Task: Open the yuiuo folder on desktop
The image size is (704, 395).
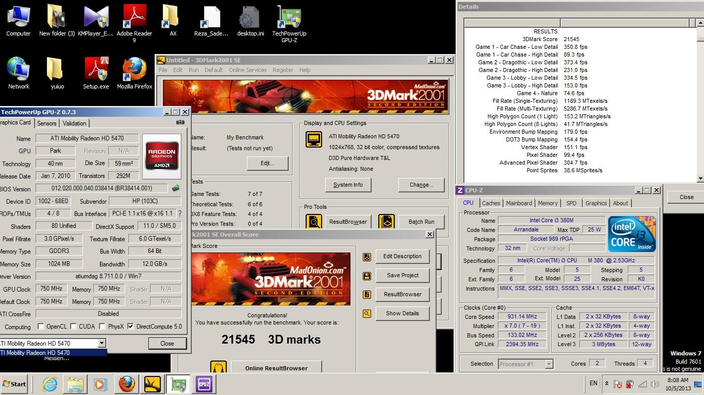Action: tap(57, 73)
